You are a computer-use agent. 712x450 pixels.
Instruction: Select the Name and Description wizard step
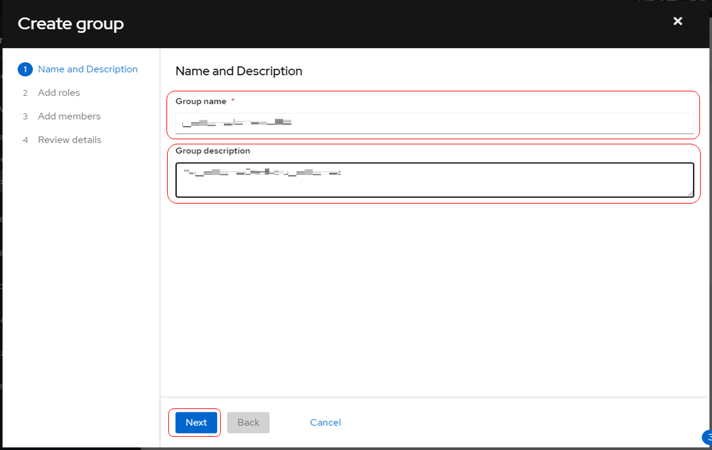coord(88,69)
